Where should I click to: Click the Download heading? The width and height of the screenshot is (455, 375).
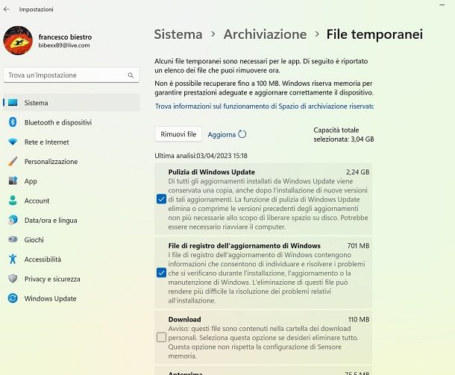[184, 319]
